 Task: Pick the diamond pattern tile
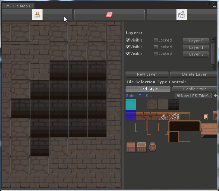pos(163,104)
